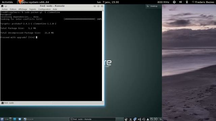Viewport: 216px width, 121px height.
Task: Click the network icon in GNOME top bar
Action: pyautogui.click(x=187, y=2)
